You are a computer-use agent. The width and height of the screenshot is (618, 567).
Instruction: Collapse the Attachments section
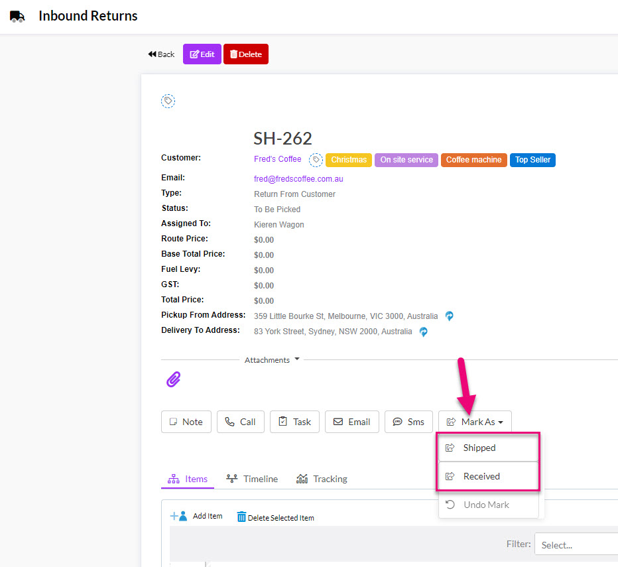tap(272, 359)
